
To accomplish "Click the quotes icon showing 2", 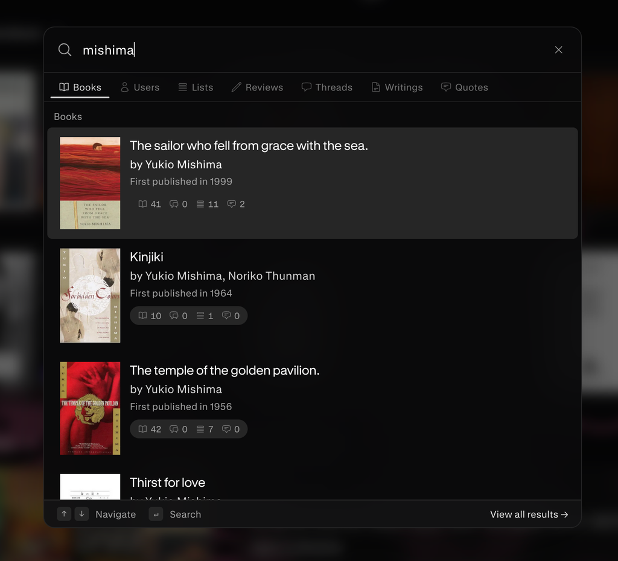I will [231, 204].
